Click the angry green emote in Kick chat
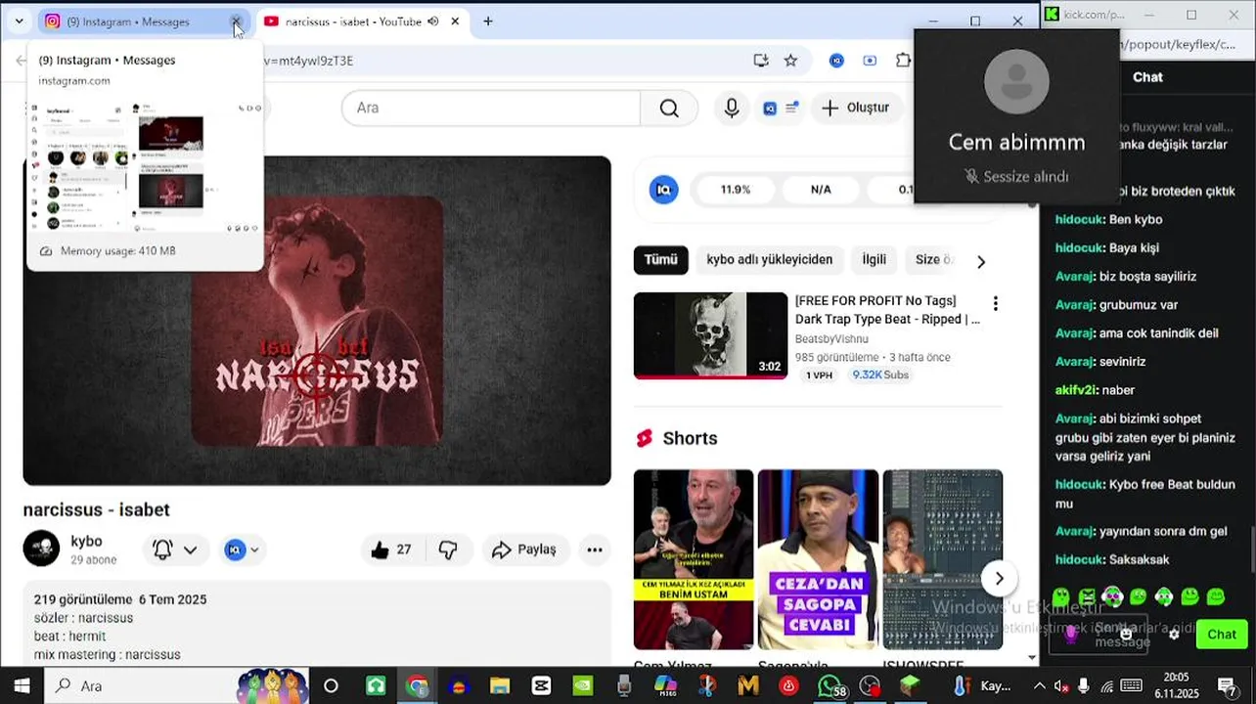 pos(1088,596)
